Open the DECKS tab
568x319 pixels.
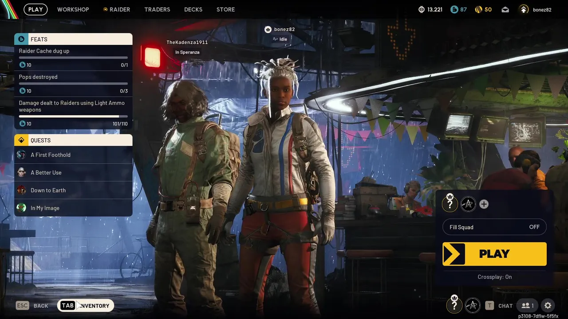pyautogui.click(x=193, y=9)
